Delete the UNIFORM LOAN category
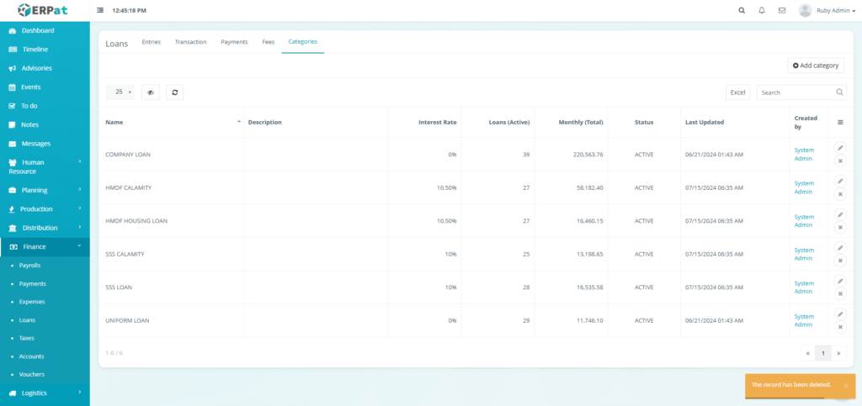The image size is (862, 406). (839, 327)
